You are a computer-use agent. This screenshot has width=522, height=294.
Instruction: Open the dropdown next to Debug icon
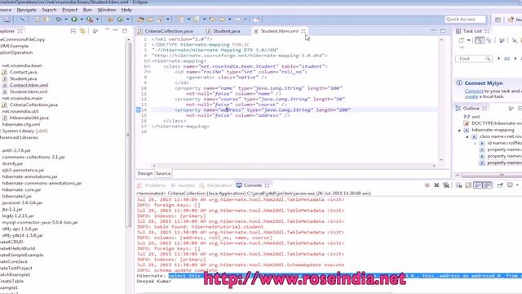point(66,20)
